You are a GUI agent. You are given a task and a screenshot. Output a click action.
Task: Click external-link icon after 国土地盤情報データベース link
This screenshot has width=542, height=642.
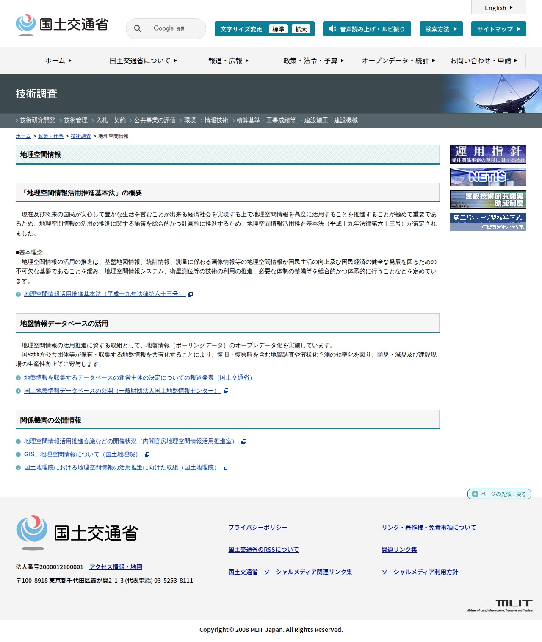pos(226,391)
